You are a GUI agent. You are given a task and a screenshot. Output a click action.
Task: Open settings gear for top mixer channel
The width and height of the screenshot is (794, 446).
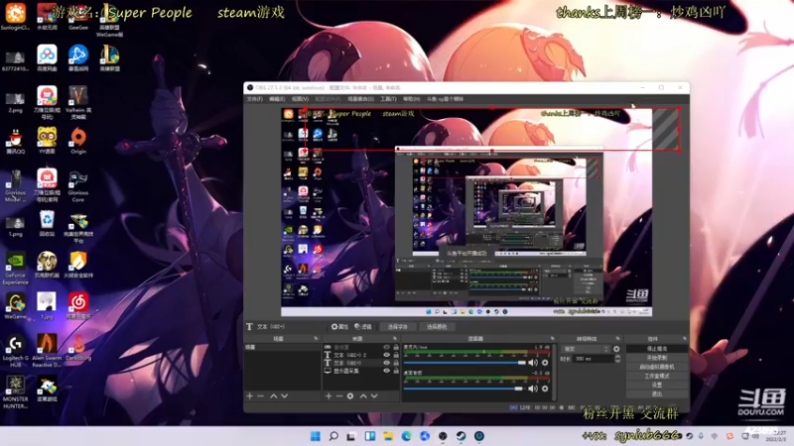click(x=545, y=363)
